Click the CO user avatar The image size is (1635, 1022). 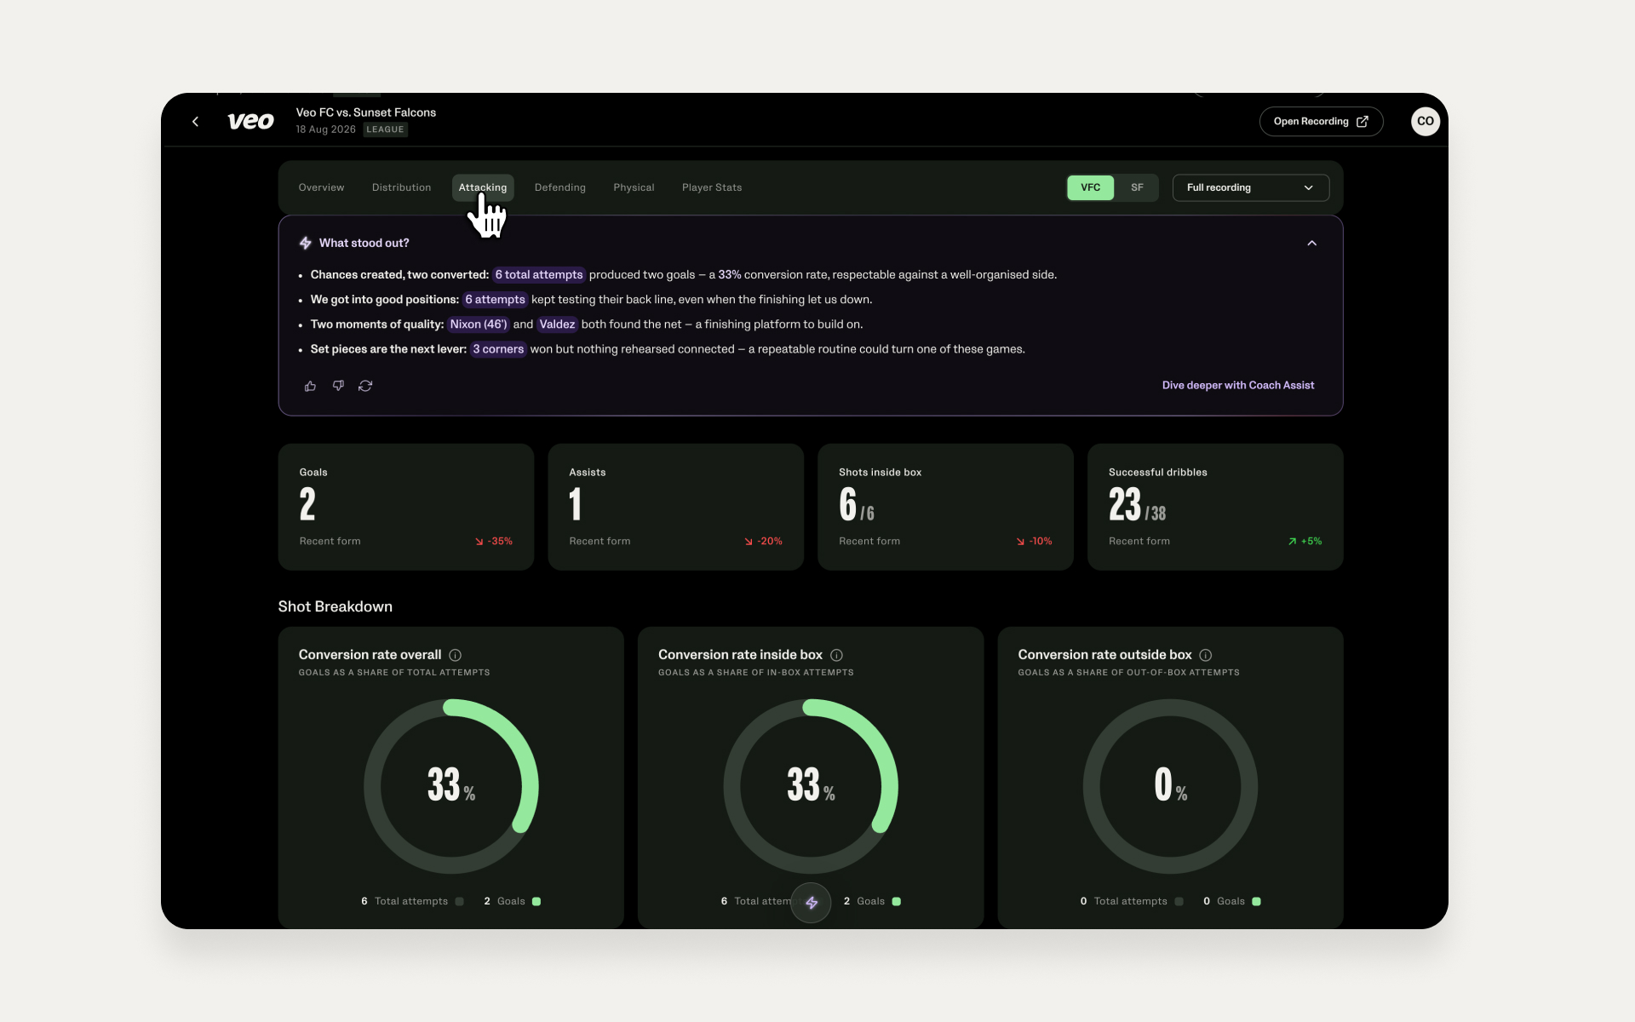1425,121
